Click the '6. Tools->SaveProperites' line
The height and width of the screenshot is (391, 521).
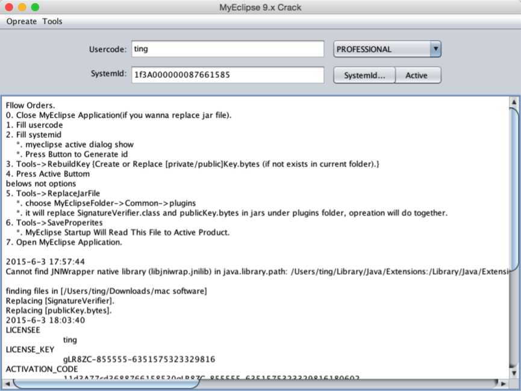point(54,223)
